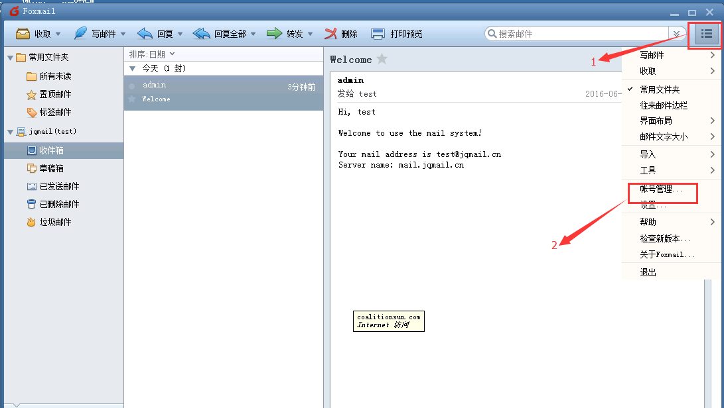Delete the email using 删除

pos(341,34)
